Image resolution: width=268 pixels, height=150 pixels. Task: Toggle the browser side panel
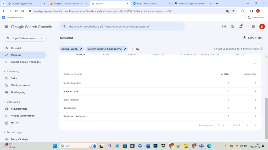pyautogui.click(x=252, y=11)
